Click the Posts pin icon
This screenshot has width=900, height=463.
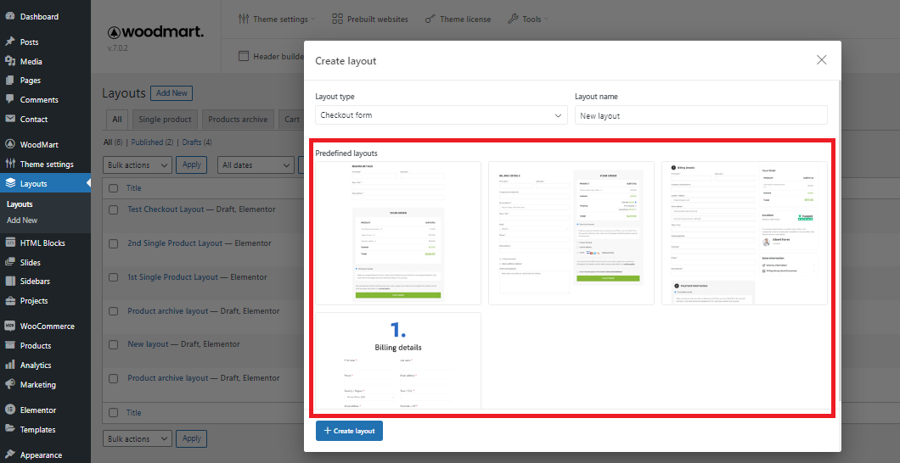click(x=9, y=42)
